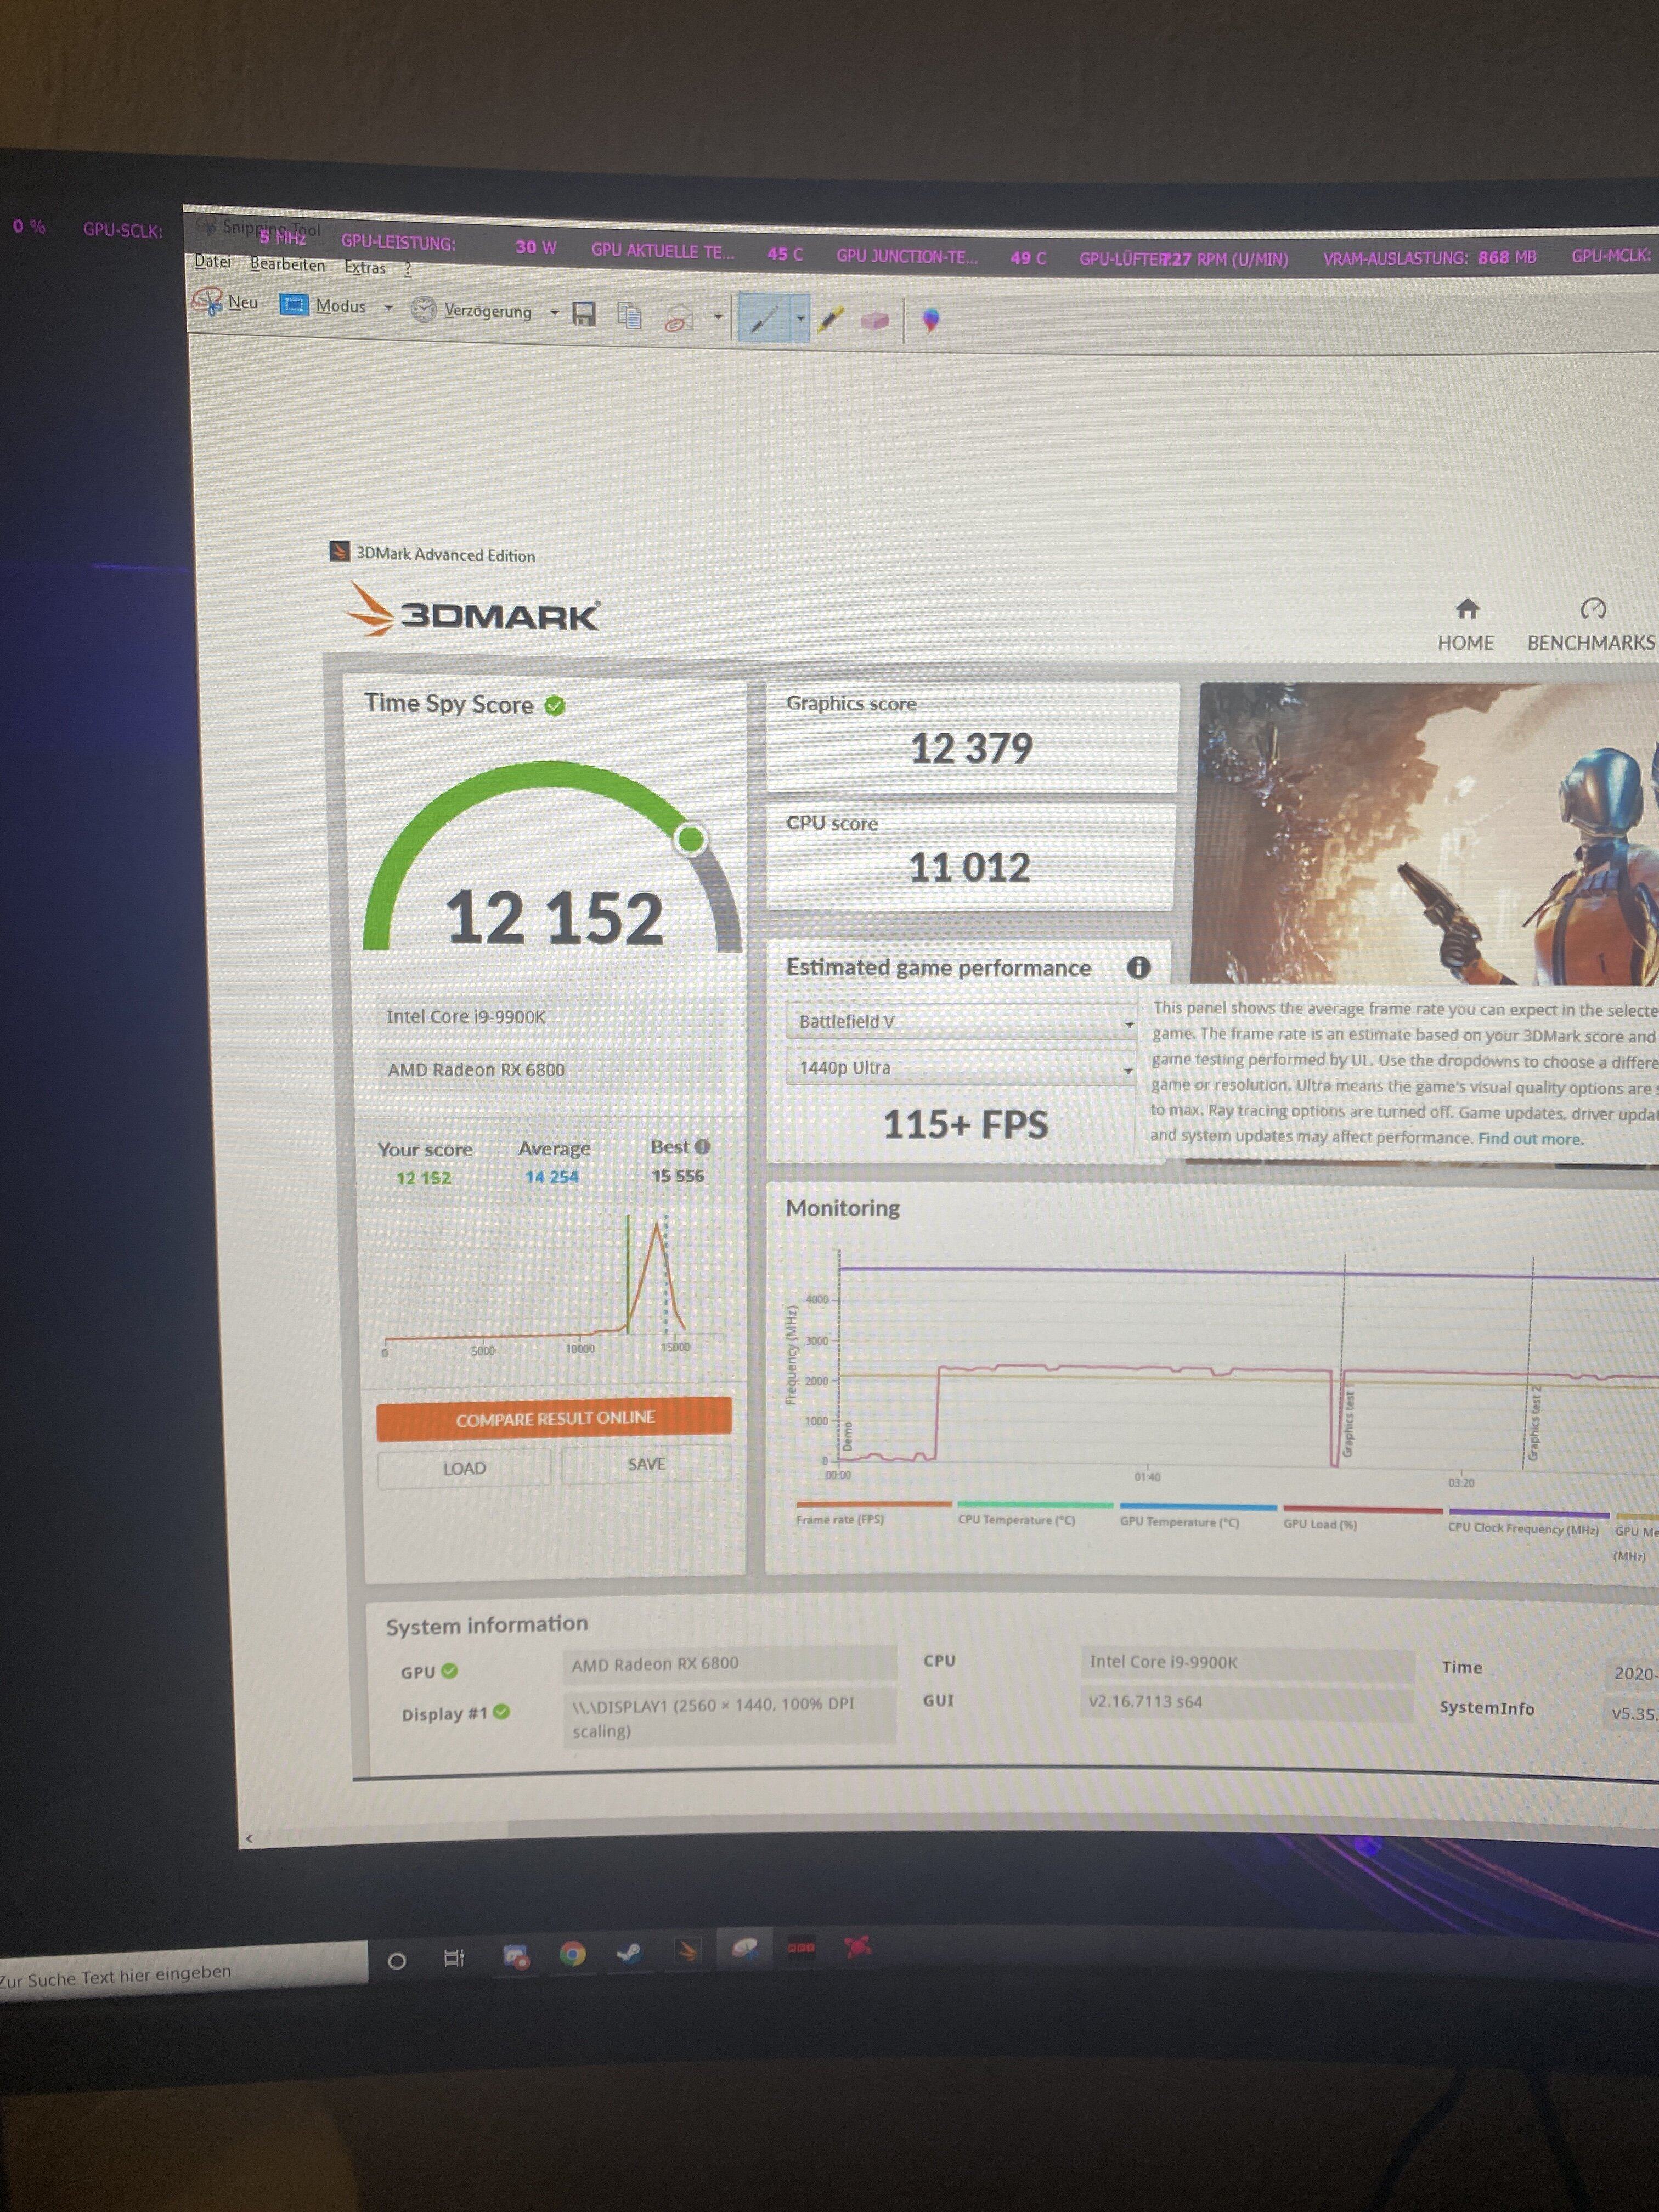Open the ? help menu
The image size is (1659, 2212).
point(407,268)
